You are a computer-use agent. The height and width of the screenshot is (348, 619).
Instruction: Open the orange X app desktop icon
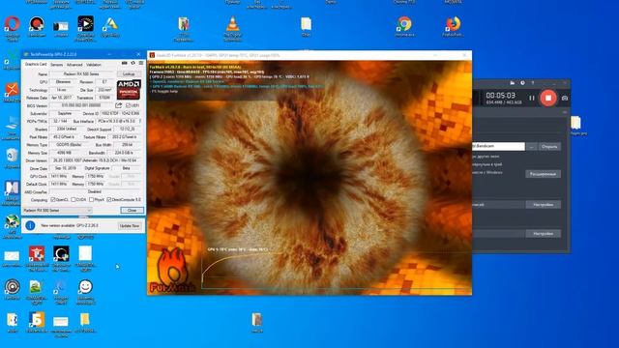click(x=11, y=90)
